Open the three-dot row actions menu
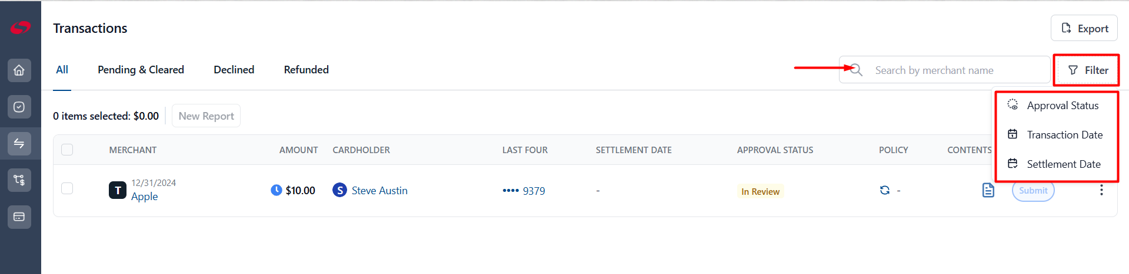Viewport: 1129px width, 274px height. [x=1101, y=190]
